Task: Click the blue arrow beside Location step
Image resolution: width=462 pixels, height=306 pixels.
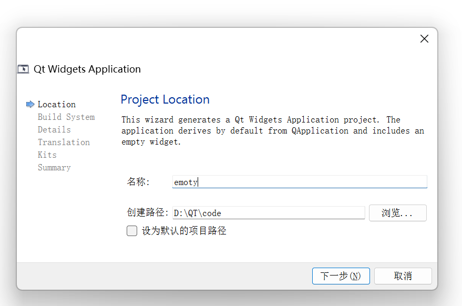Action: [x=30, y=104]
